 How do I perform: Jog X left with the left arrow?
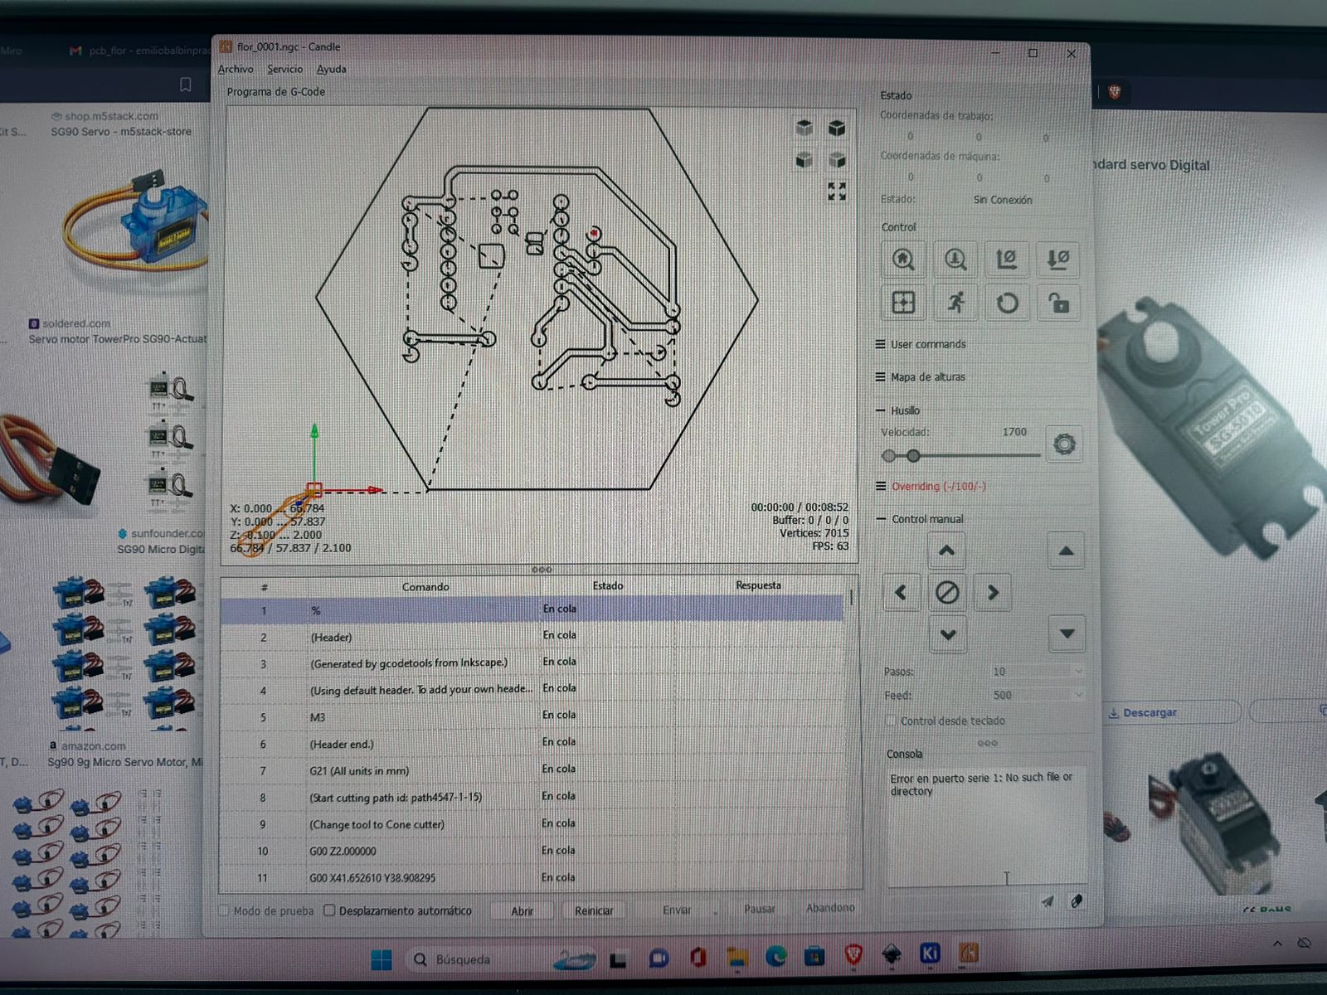pyautogui.click(x=902, y=593)
